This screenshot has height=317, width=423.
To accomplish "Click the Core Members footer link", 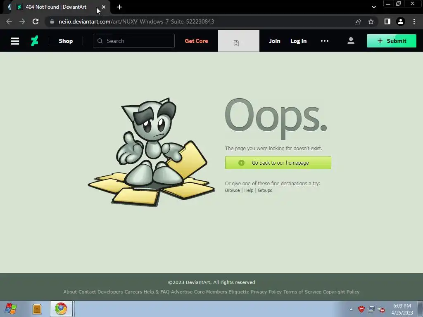I will tap(210, 292).
